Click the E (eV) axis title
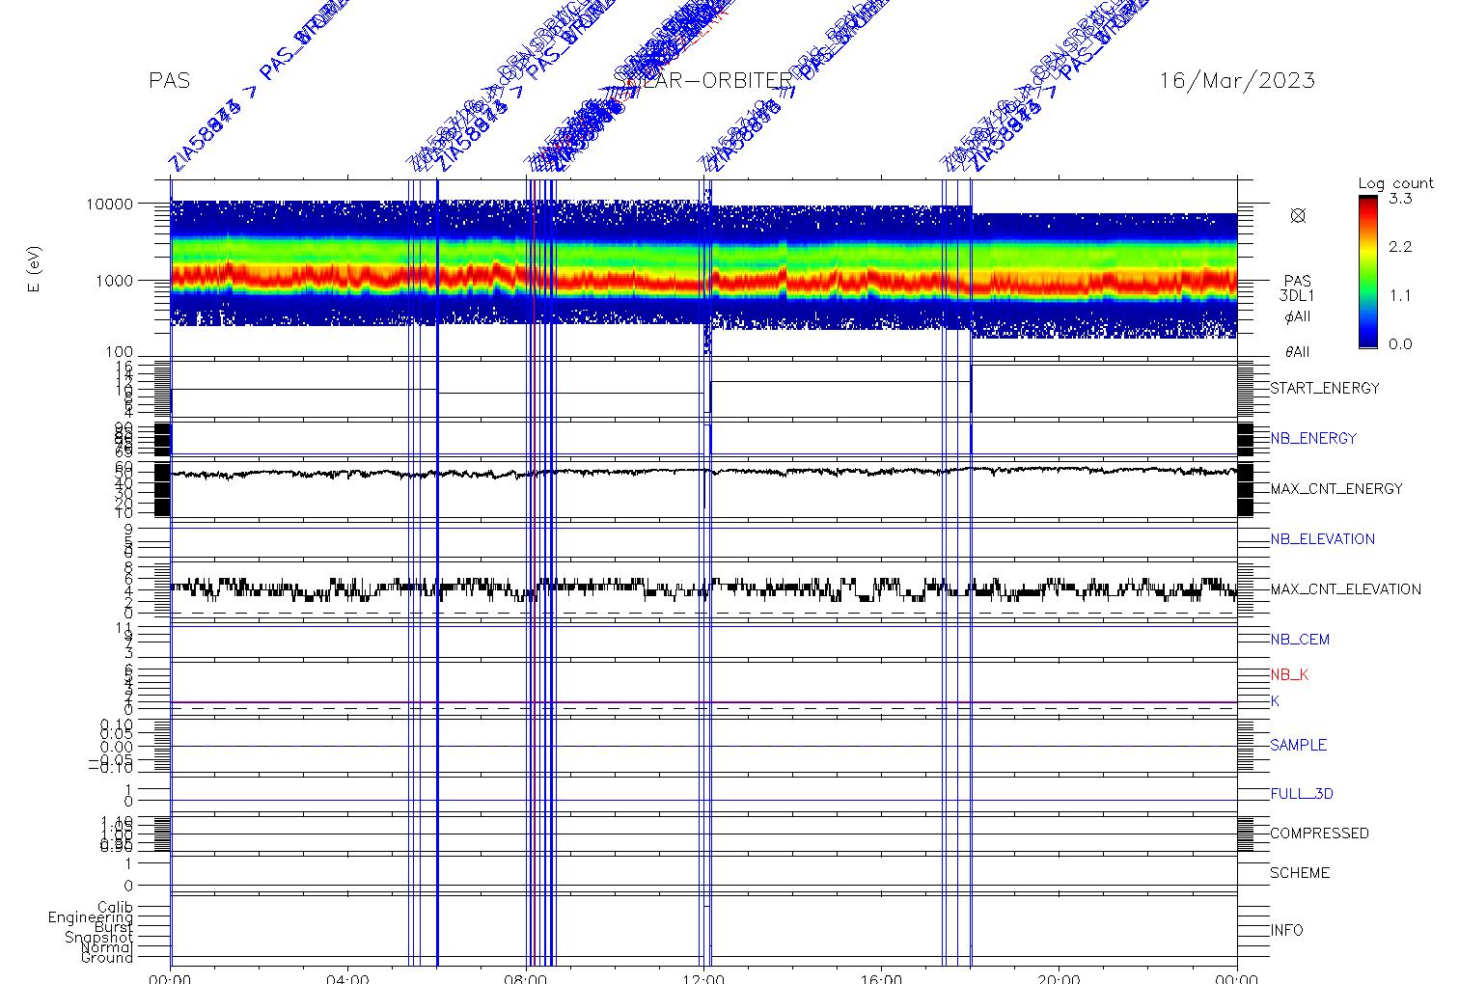1459x984 pixels. [35, 270]
